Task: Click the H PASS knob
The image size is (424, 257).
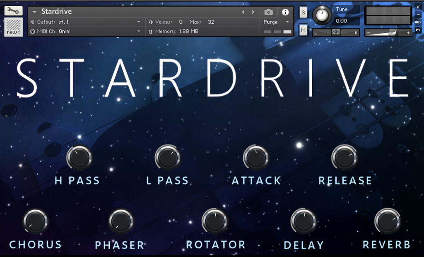Action: click(x=79, y=158)
